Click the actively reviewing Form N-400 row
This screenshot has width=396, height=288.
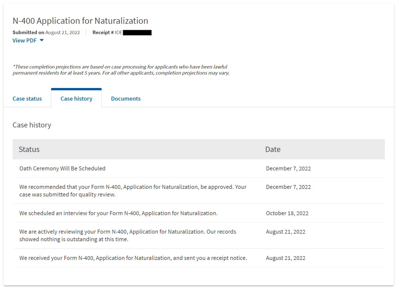pos(200,235)
